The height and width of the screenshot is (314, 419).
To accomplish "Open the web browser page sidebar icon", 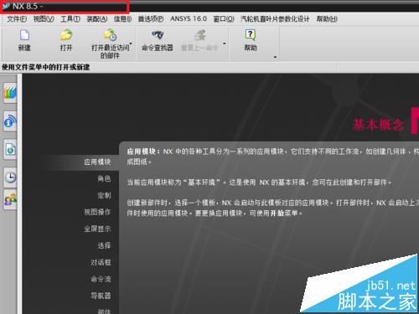I will tap(10, 149).
